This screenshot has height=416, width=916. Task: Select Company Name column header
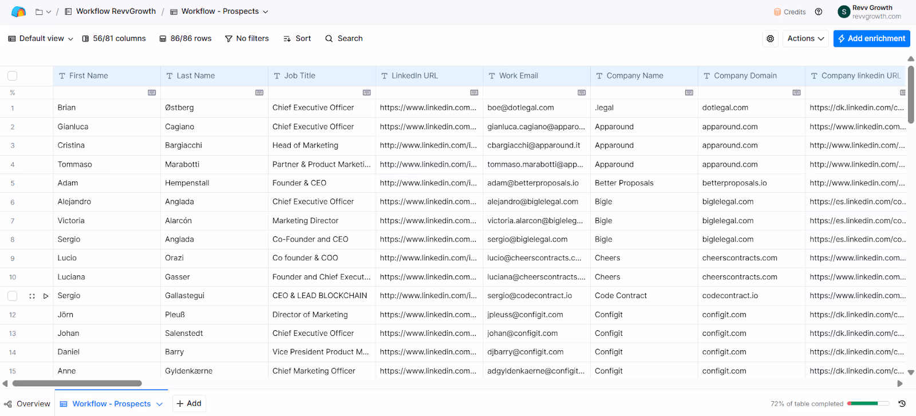click(x=644, y=76)
